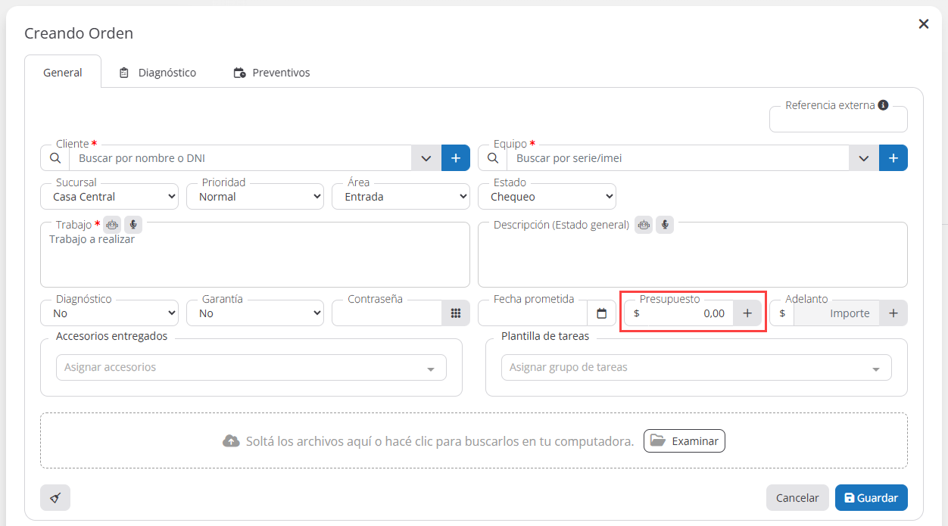The width and height of the screenshot is (948, 526).
Task: Click the microphone icon beside Descripción label
Action: coord(664,225)
